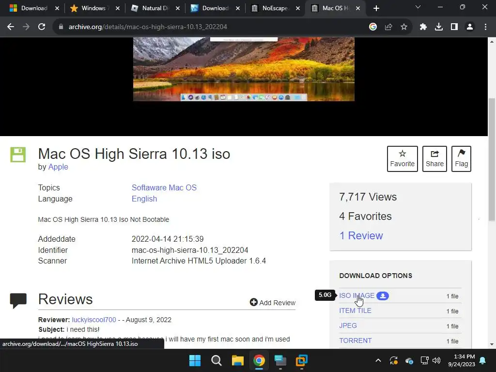Close the Windows 7 tab
The image size is (496, 372).
117,9
